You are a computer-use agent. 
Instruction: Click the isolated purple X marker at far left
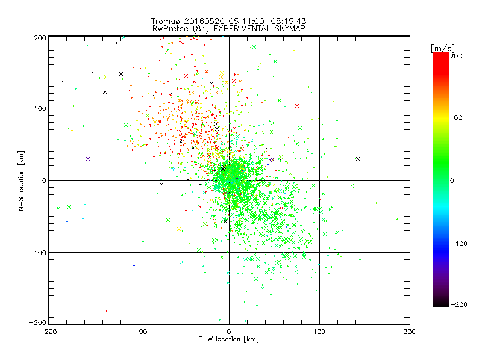(x=88, y=159)
